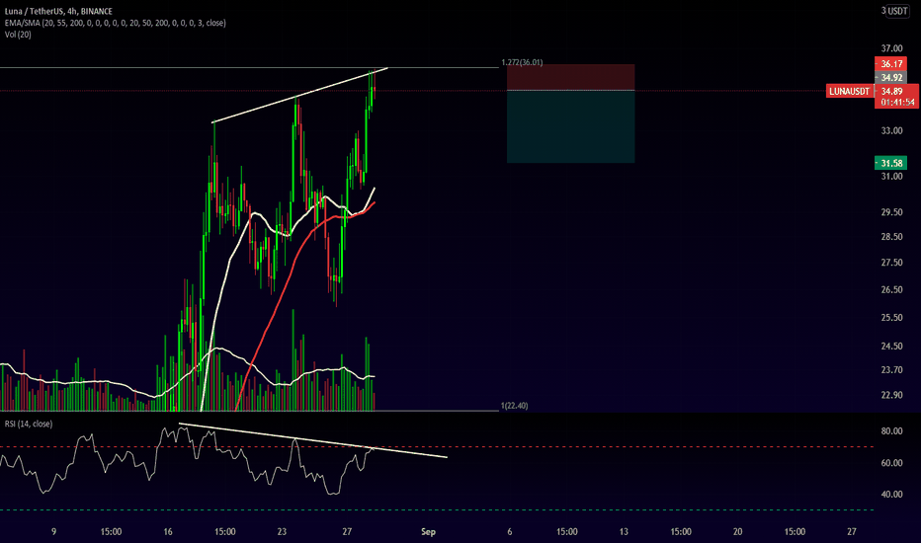This screenshot has height=543, width=921.
Task: Click 23.70 on the price axis
Action: click(891, 370)
